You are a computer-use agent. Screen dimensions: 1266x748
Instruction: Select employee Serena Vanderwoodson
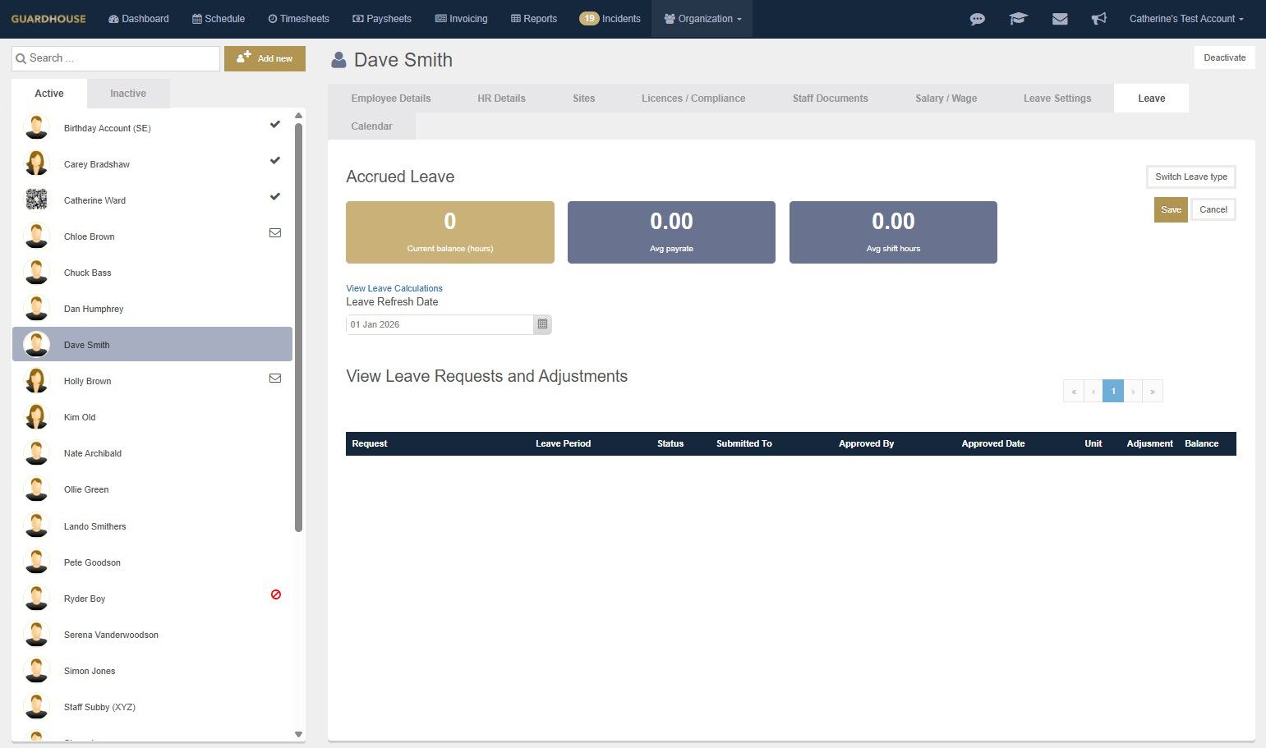point(152,635)
